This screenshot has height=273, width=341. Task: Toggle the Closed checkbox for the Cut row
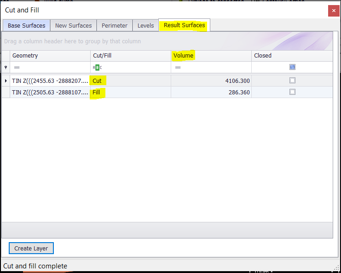[x=292, y=81]
